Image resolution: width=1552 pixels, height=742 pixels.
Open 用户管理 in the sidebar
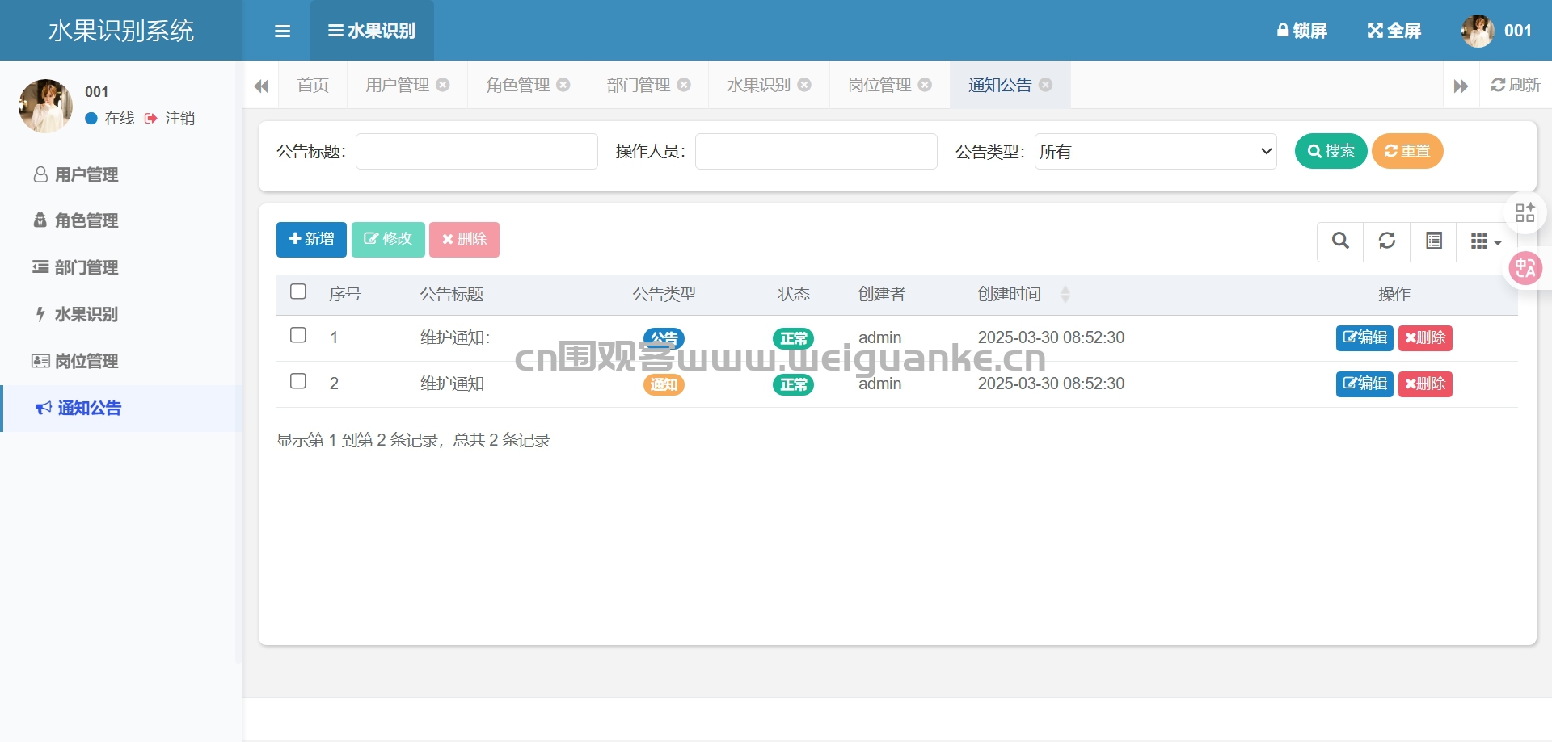[x=121, y=174]
